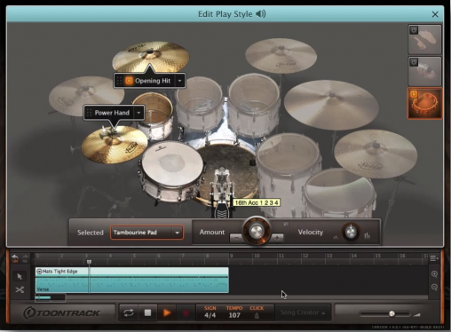The width and height of the screenshot is (451, 332).
Task: Click the Toontrack logo
Action: point(61,312)
